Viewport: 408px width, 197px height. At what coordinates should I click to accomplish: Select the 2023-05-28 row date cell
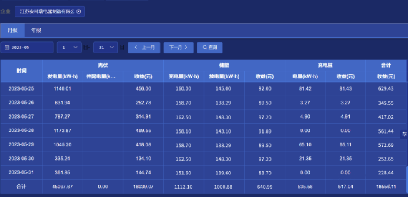(x=21, y=130)
